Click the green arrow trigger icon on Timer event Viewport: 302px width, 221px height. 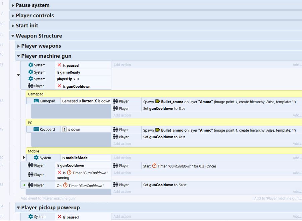click(24, 185)
